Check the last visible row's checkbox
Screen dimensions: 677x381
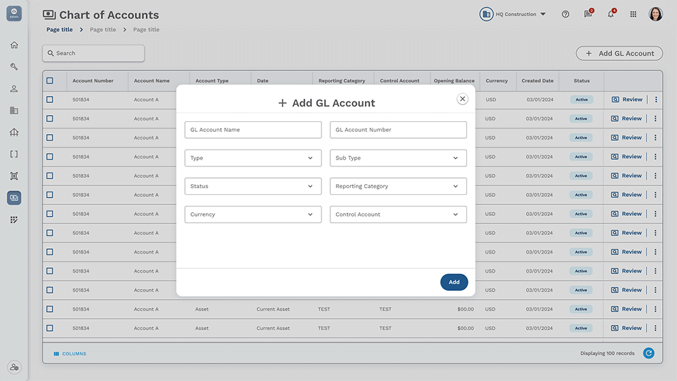50,328
